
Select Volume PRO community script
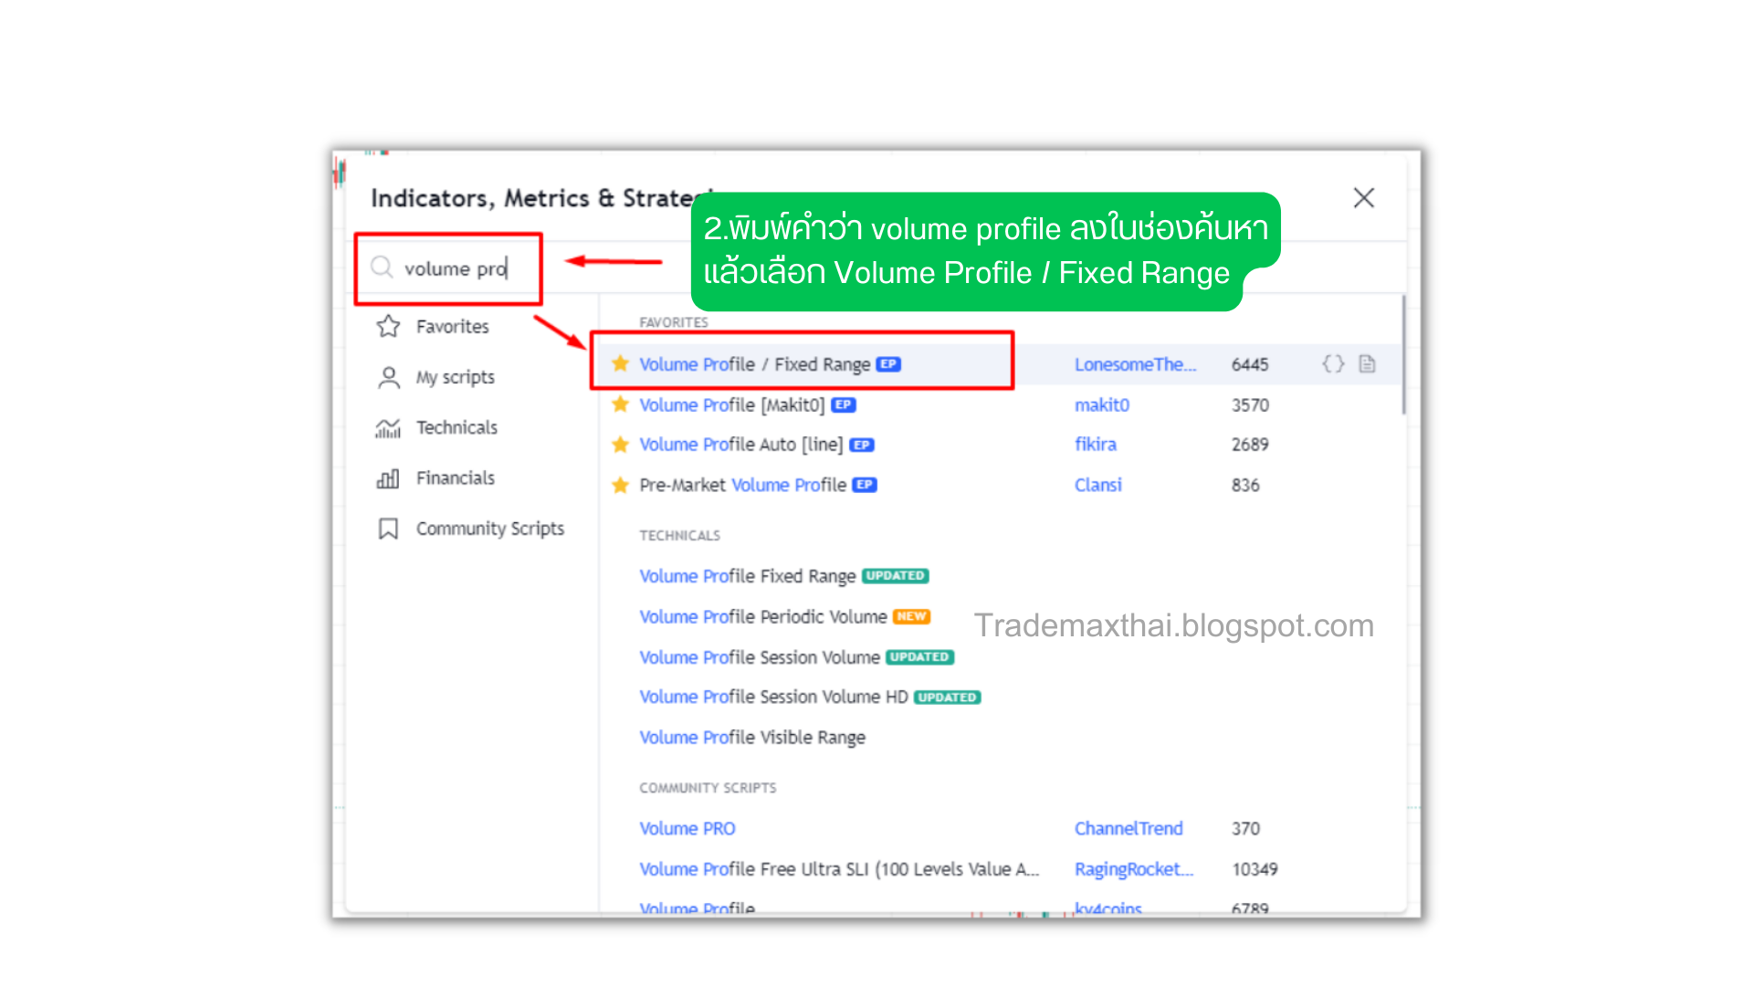pos(687,829)
